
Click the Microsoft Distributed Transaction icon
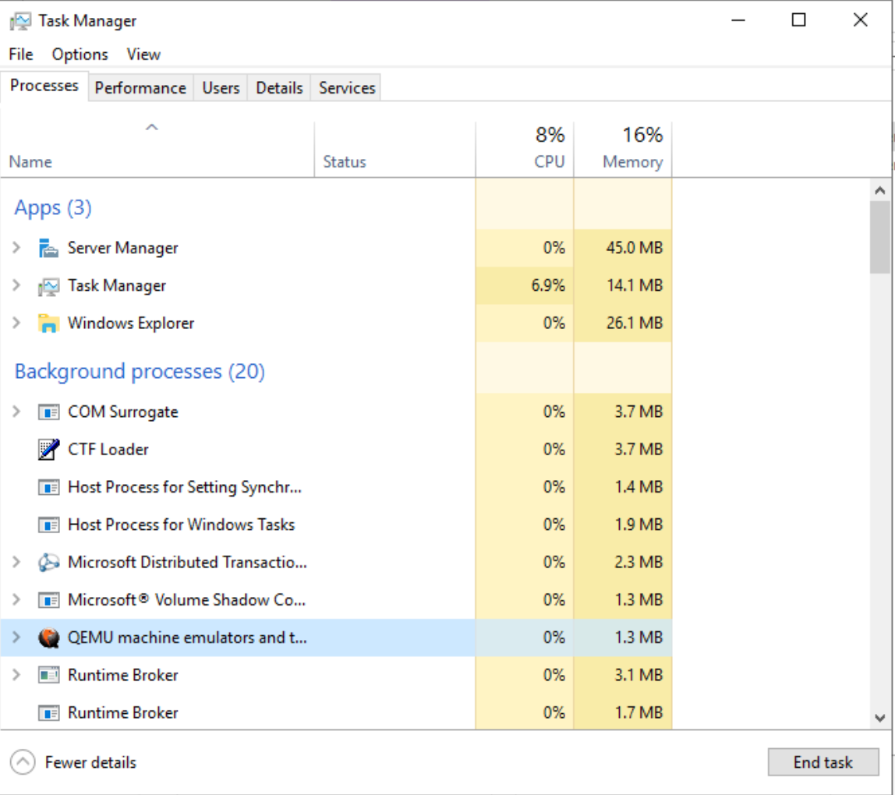point(48,563)
